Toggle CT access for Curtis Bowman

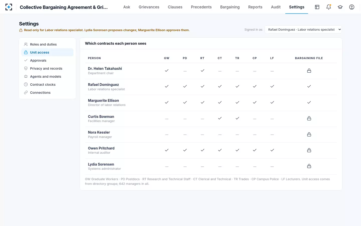(x=220, y=118)
